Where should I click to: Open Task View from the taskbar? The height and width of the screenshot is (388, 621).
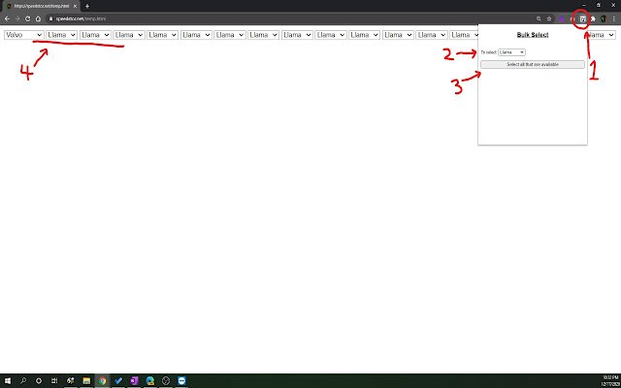point(54,381)
